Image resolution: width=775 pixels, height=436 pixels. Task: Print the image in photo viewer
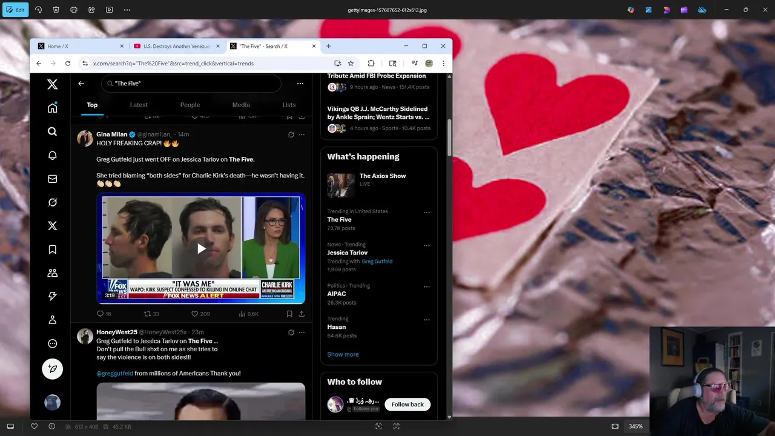point(74,10)
